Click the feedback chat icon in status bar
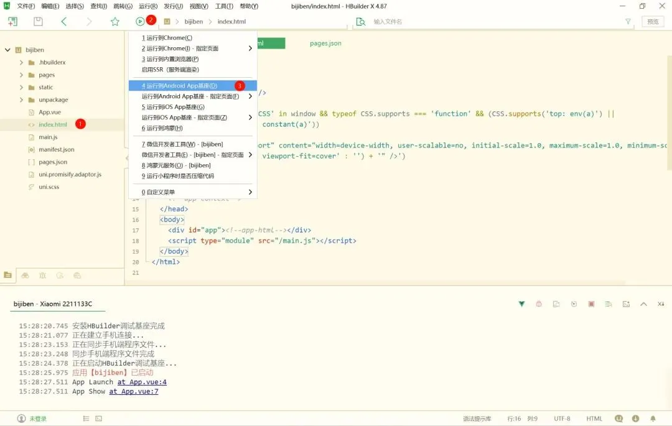Image resolution: width=672 pixels, height=426 pixels. point(618,419)
